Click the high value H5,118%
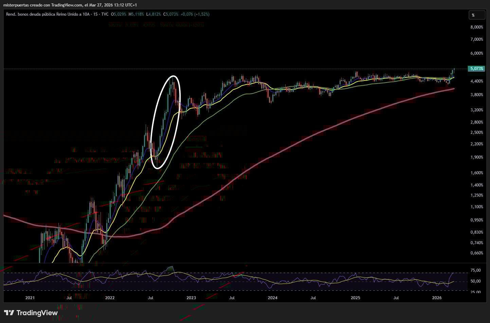490x323 pixels. pyautogui.click(x=136, y=14)
